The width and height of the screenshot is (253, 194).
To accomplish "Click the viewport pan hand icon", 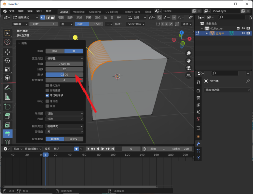I will tap(189, 61).
